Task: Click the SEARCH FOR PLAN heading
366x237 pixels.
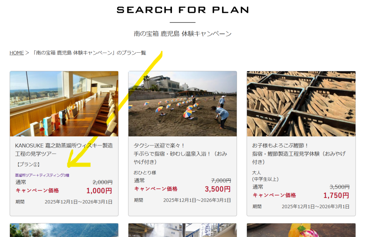Action: pyautogui.click(x=183, y=10)
